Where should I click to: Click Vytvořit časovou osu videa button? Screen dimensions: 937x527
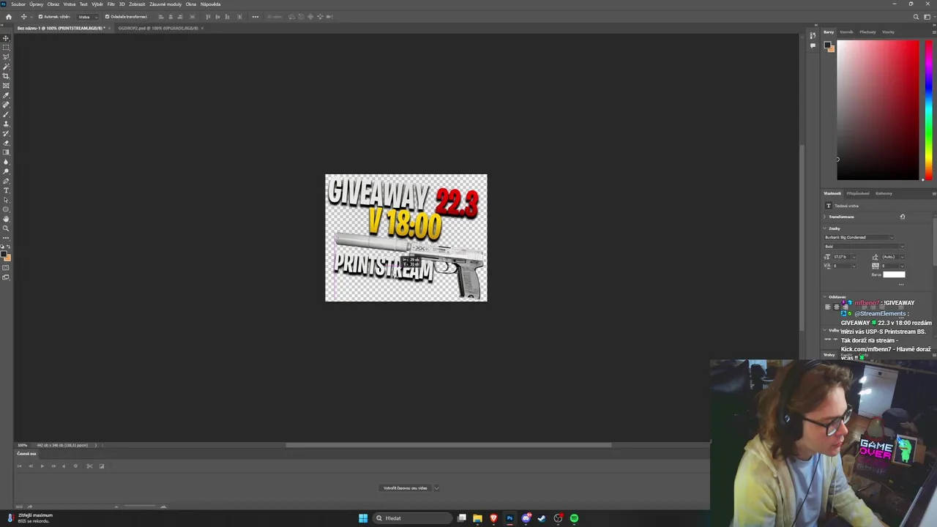pyautogui.click(x=405, y=488)
